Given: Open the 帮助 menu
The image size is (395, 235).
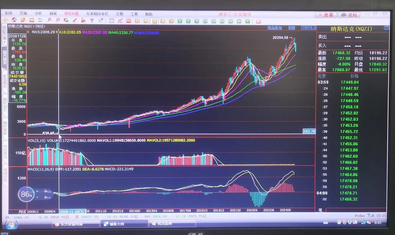Looking at the screenshot, I should coord(149,14).
